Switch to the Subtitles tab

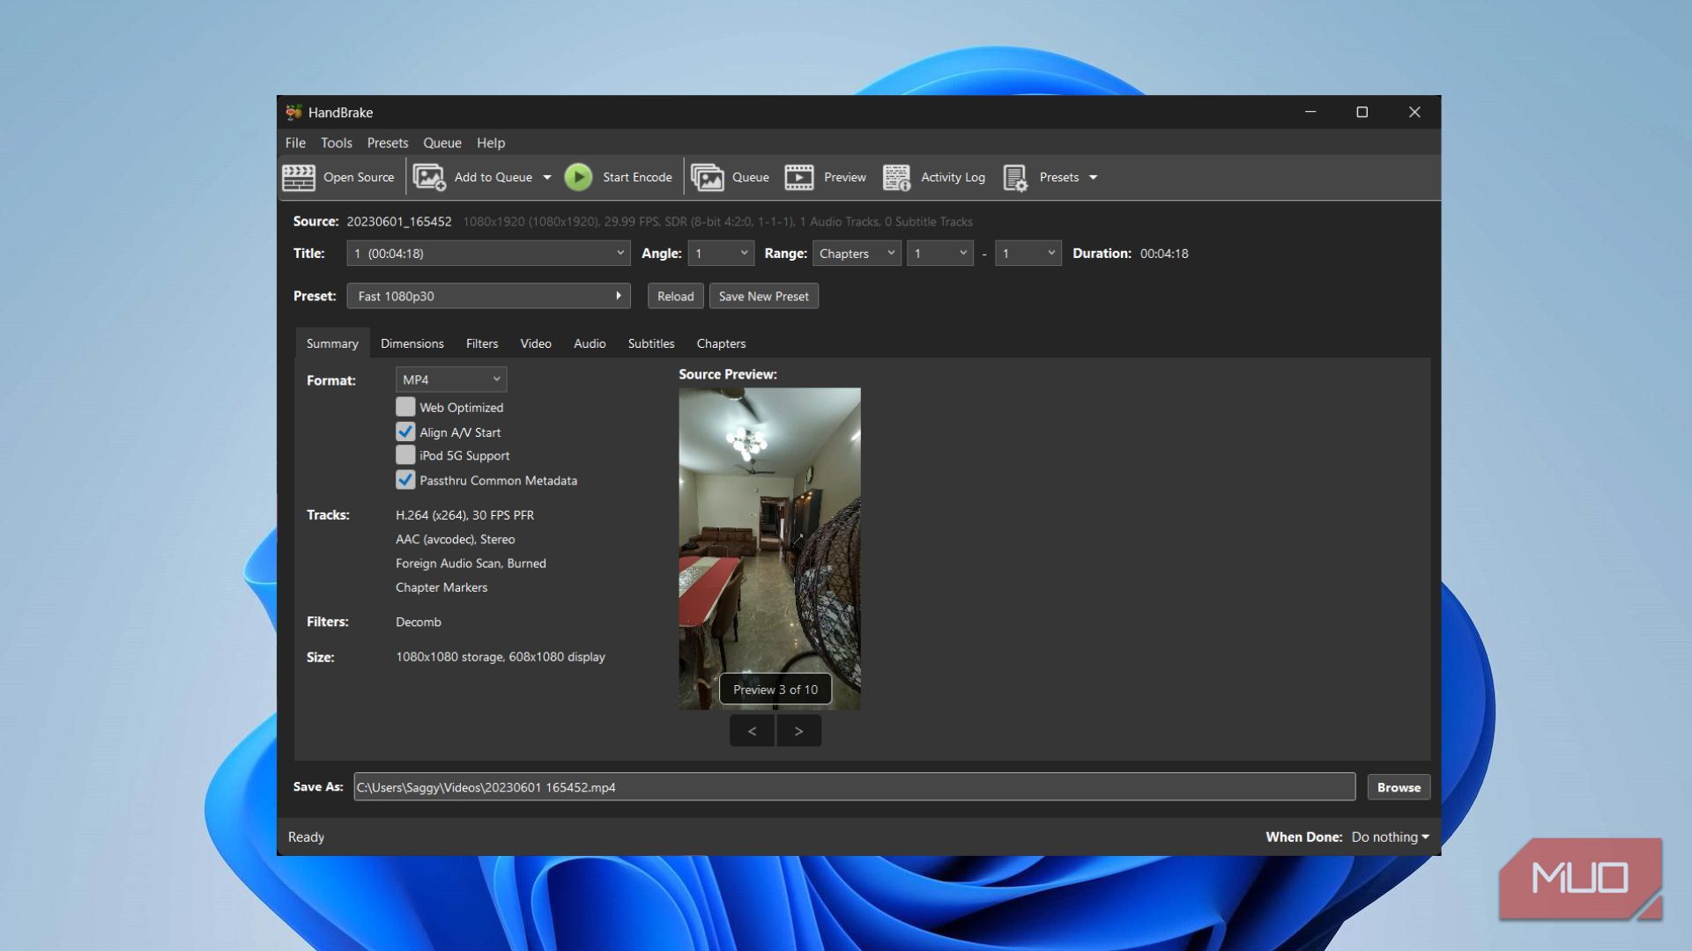[651, 343]
